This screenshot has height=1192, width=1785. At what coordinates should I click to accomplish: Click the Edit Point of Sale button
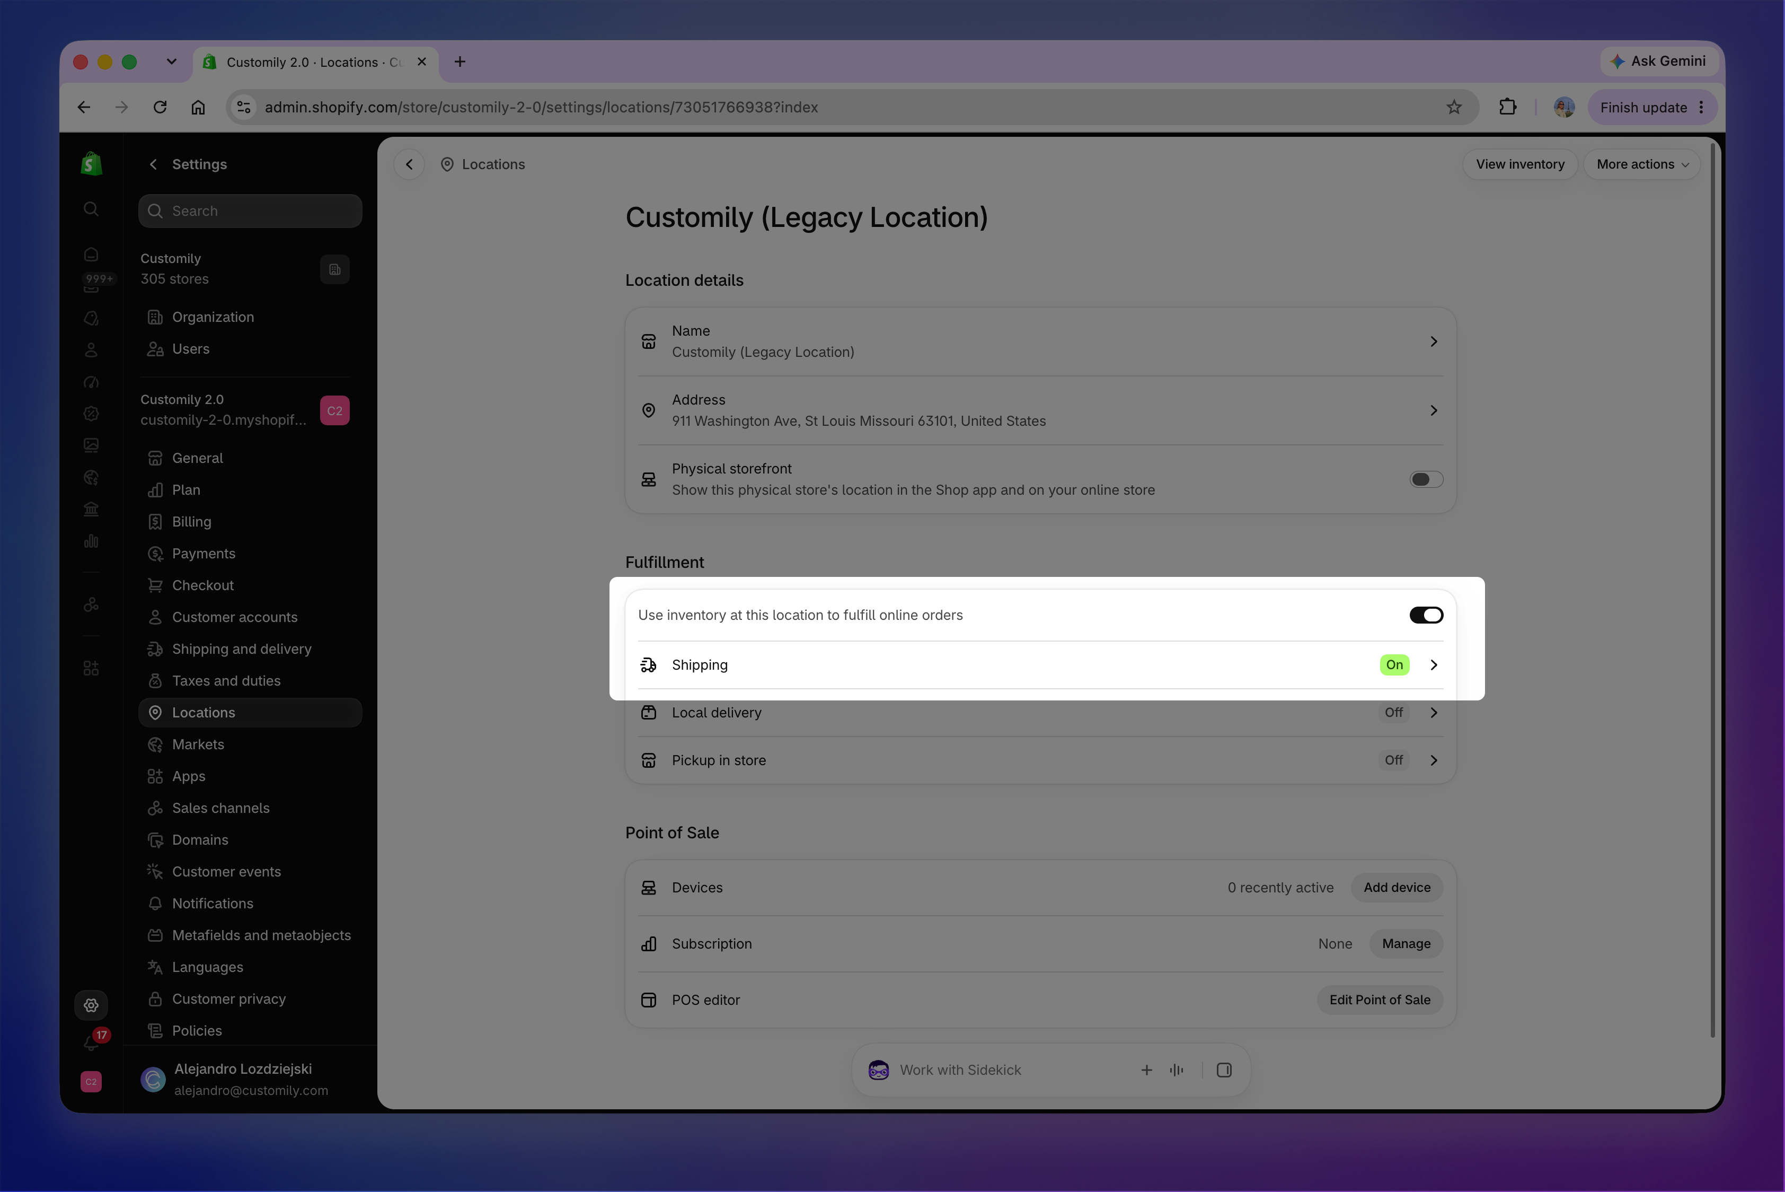(1379, 1000)
